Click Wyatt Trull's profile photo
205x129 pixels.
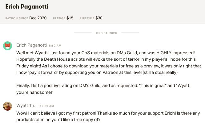pos(7,106)
